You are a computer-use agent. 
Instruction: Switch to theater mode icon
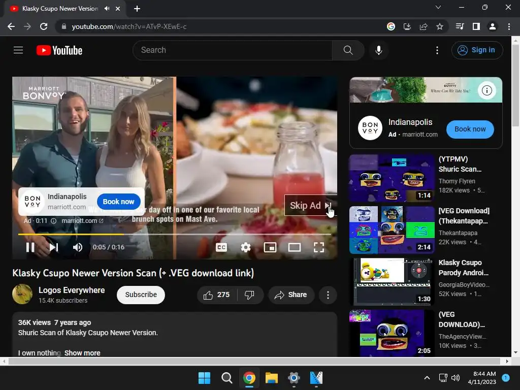coord(295,247)
